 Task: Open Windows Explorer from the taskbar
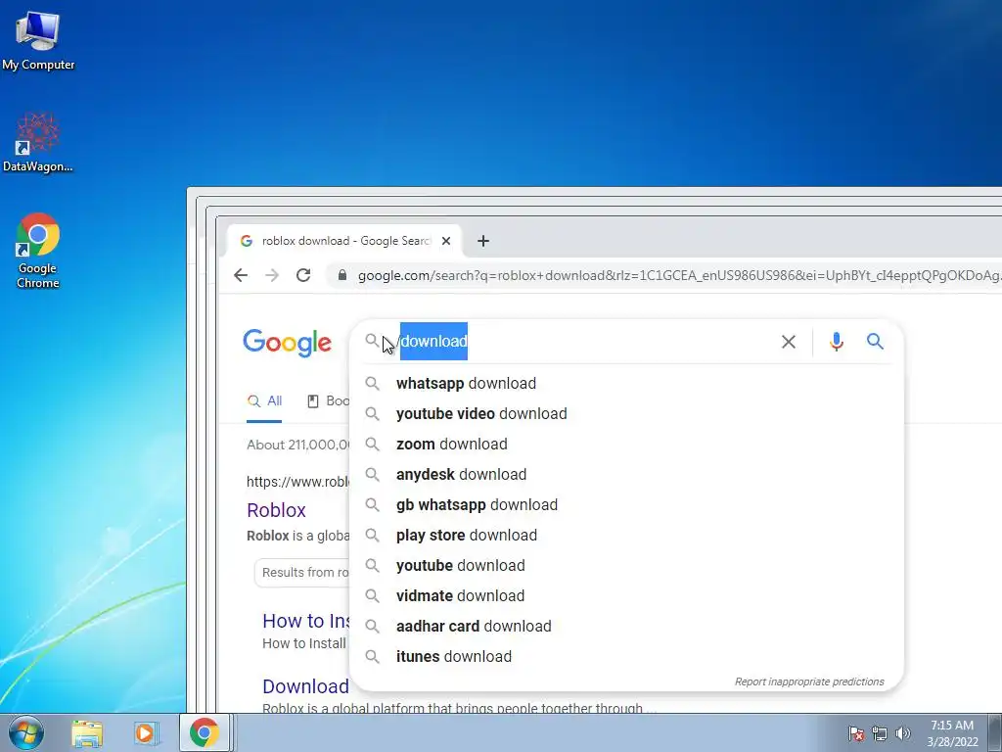pyautogui.click(x=87, y=732)
